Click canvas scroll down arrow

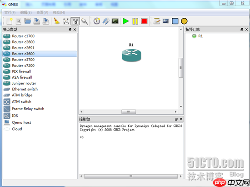[181, 107]
